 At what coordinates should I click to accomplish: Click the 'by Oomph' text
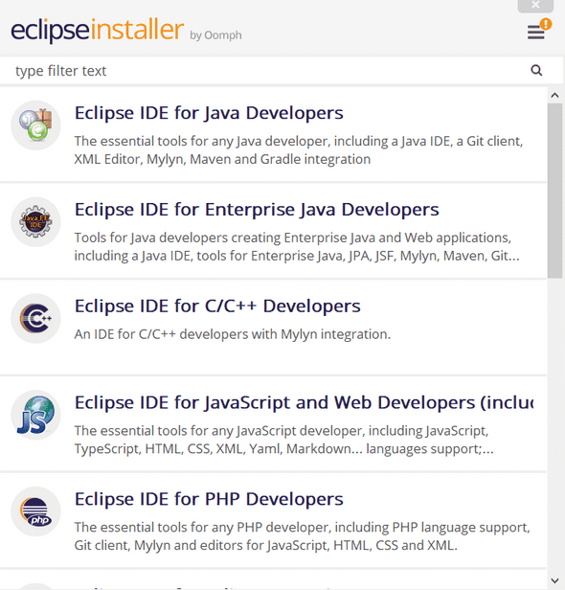pos(215,35)
